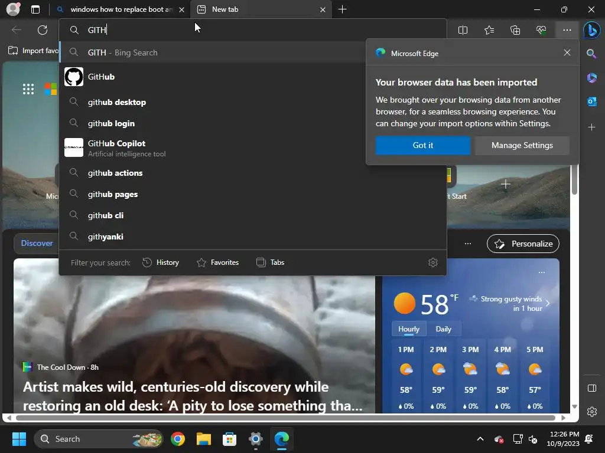The image size is (605, 453).
Task: Click the horizontal scrollbar at page bottom
Action: [x=285, y=418]
